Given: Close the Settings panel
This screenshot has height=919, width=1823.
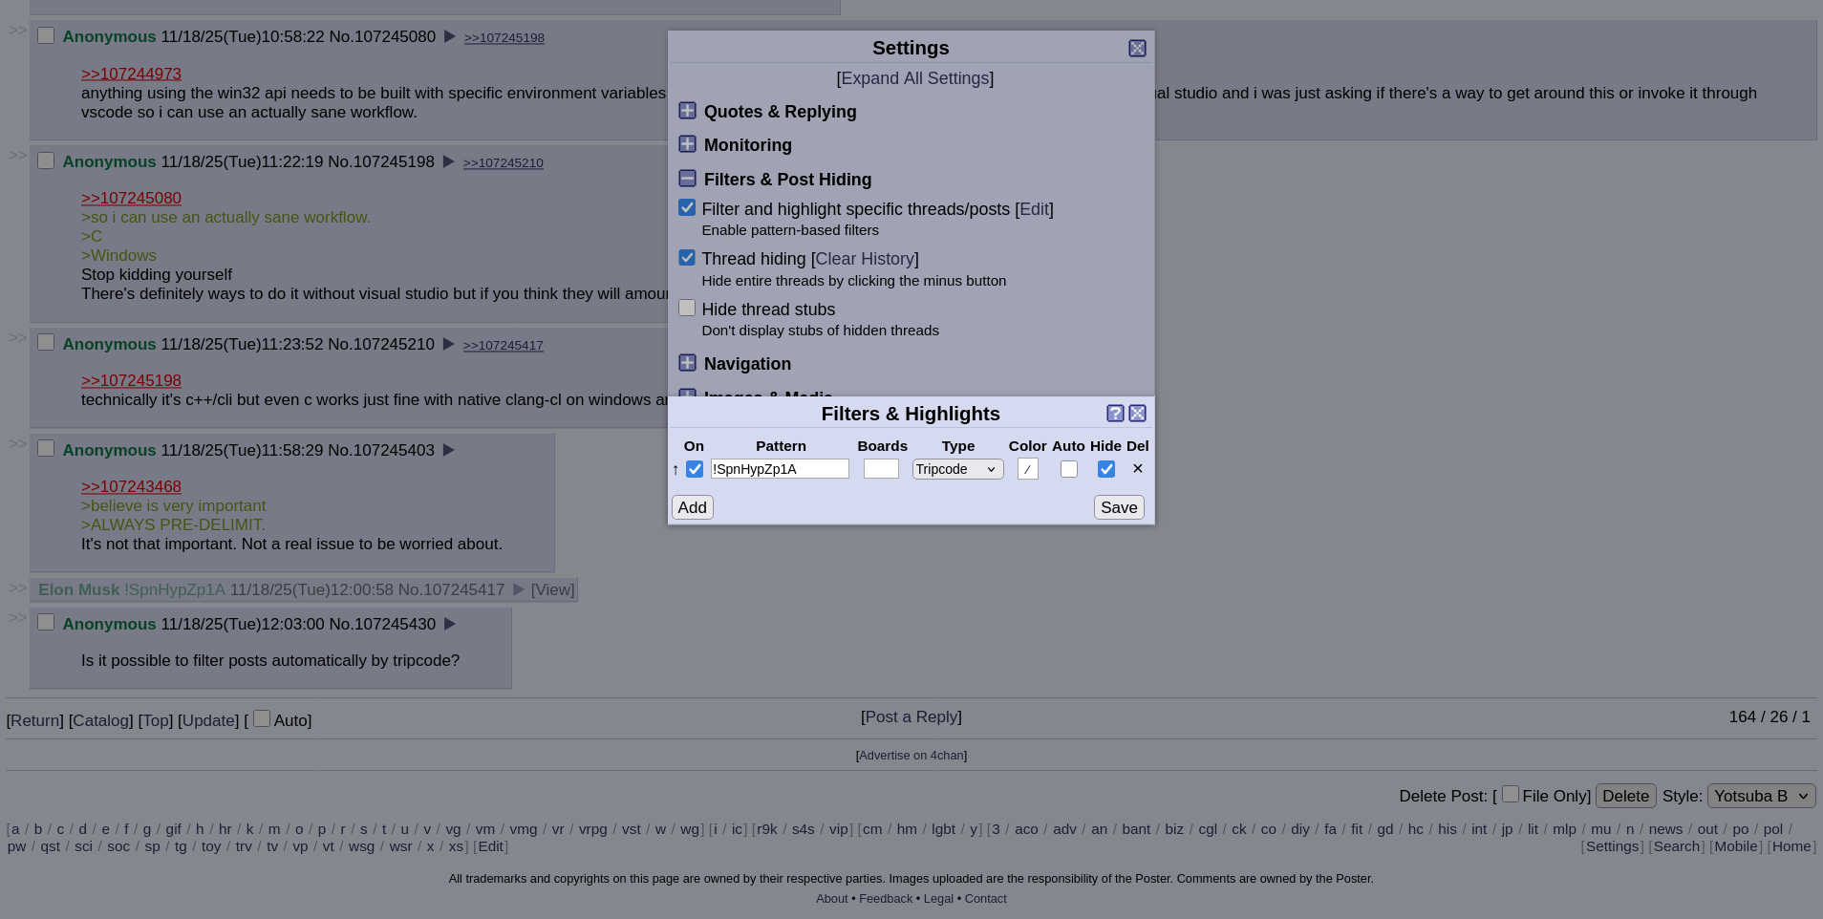Looking at the screenshot, I should click(1137, 49).
